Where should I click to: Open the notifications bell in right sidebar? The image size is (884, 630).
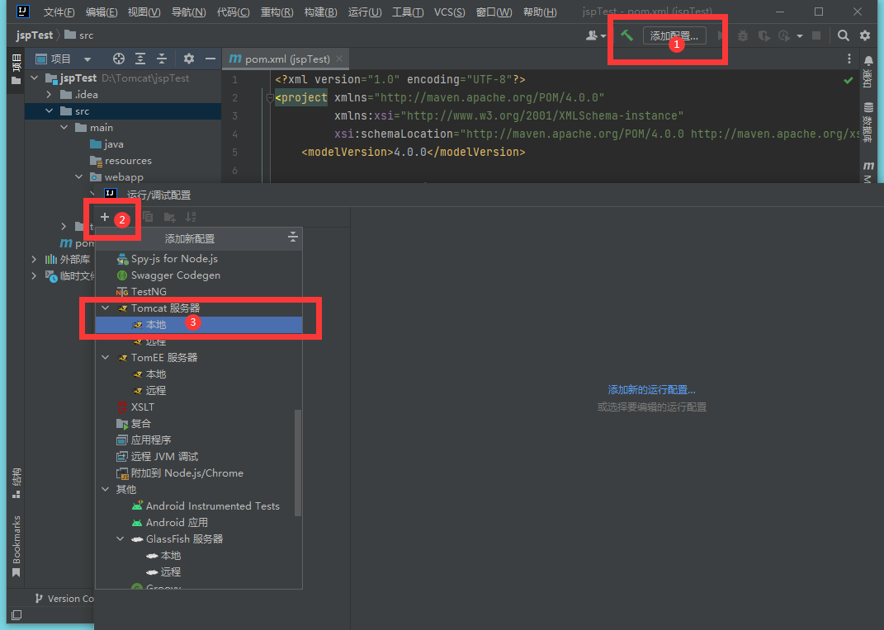point(868,61)
